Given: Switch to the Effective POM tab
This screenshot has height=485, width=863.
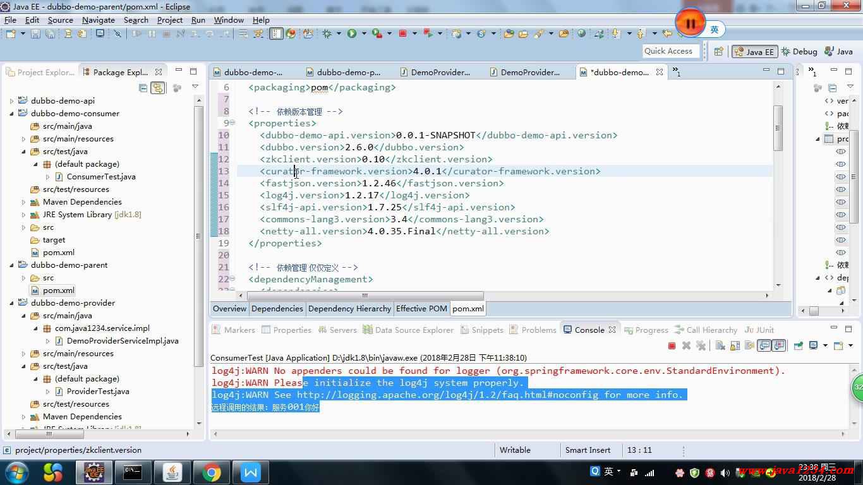Looking at the screenshot, I should coord(421,308).
